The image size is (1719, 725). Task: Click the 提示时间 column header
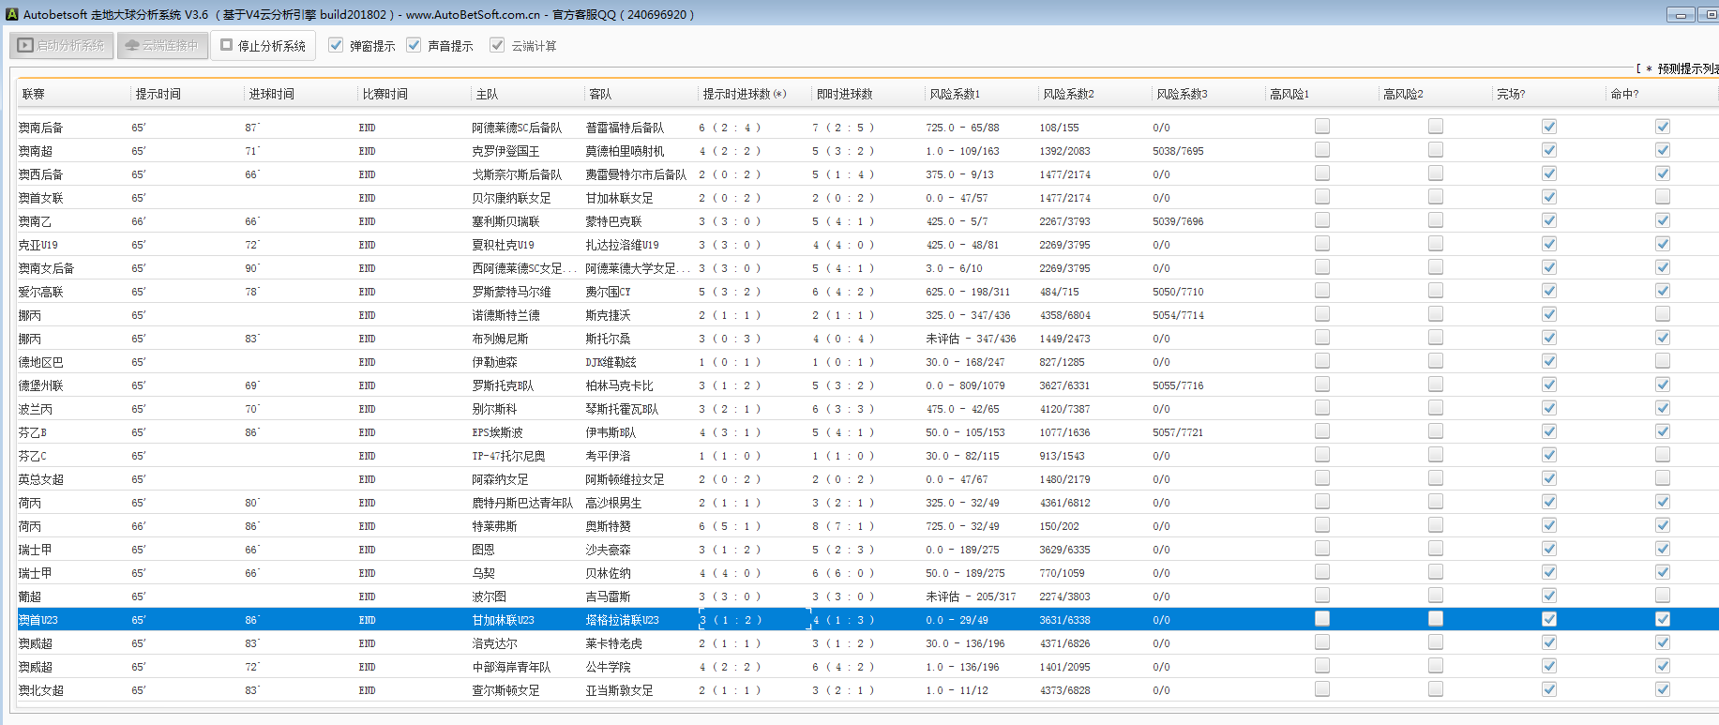click(158, 94)
